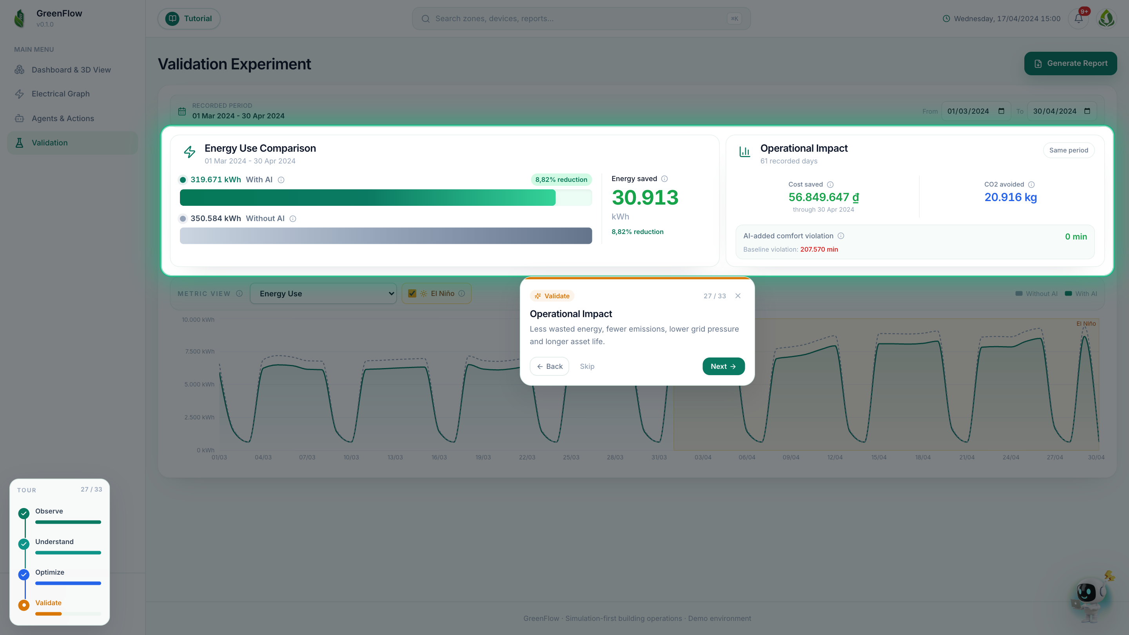The image size is (1129, 635).
Task: Click the Validate tour progress bar
Action: pos(68,613)
